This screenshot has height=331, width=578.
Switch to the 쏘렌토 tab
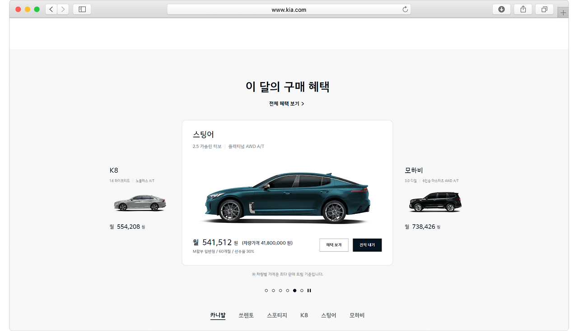(x=246, y=315)
